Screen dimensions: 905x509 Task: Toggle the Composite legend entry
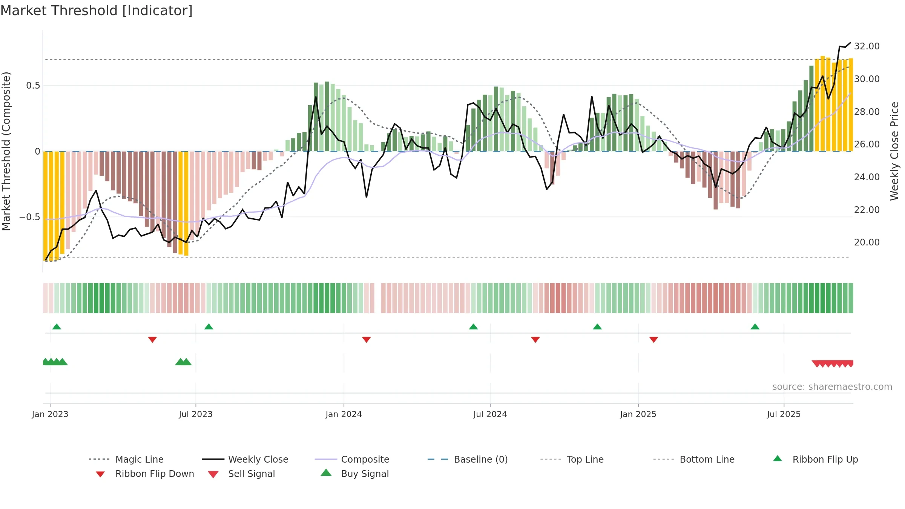point(352,459)
